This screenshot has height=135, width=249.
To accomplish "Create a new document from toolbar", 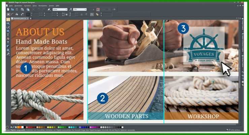I will click(x=8, y=9).
